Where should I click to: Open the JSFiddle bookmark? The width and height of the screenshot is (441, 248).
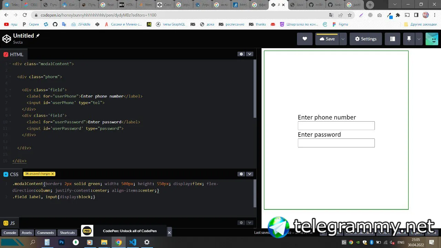(81, 24)
